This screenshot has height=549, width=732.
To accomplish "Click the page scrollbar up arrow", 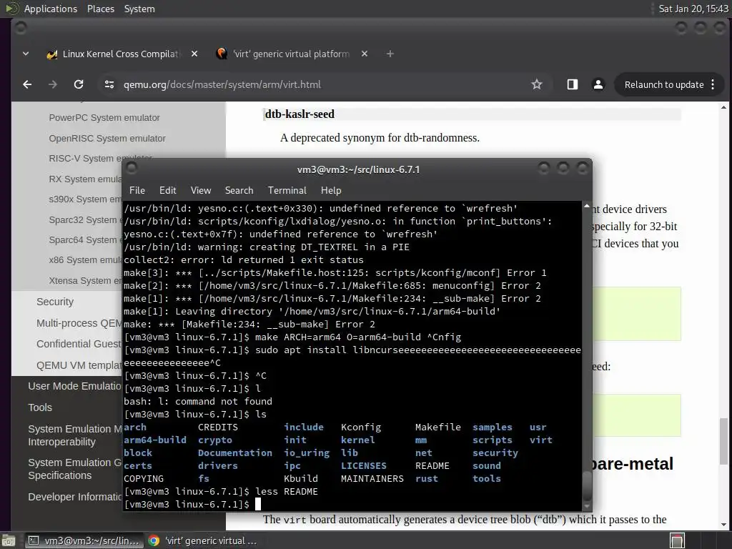I will [723, 107].
